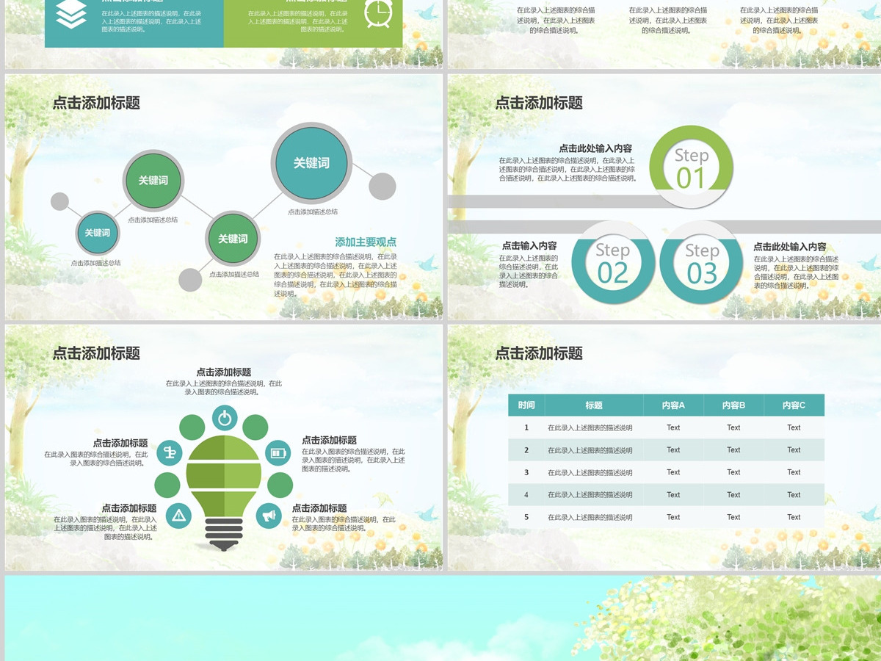Image resolution: width=881 pixels, height=661 pixels.
Task: Click the Text cell under 内容C in row 5
Action: [x=794, y=517]
